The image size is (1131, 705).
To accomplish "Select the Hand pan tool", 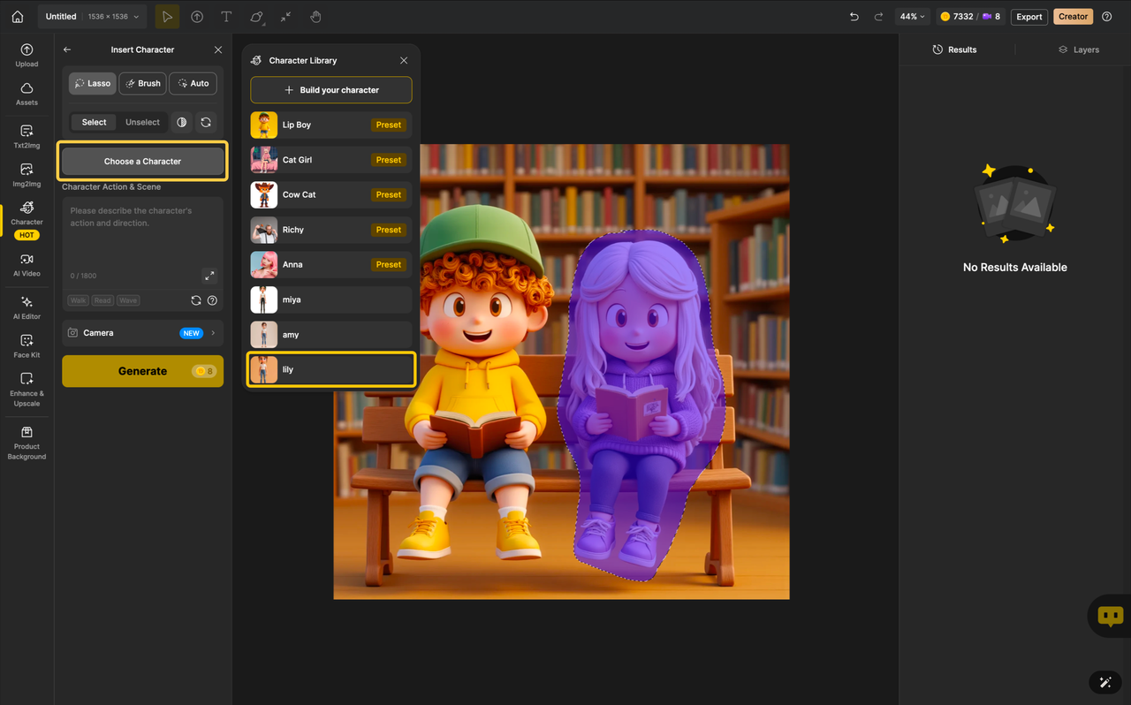I will [315, 16].
